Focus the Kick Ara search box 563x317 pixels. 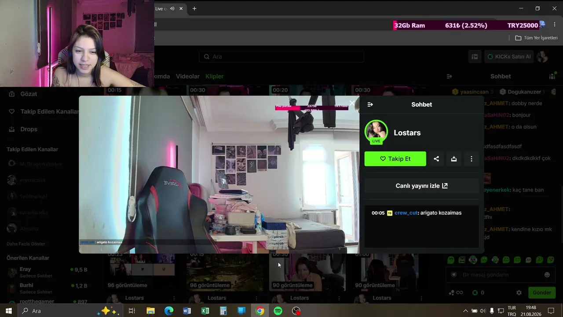[x=281, y=57]
